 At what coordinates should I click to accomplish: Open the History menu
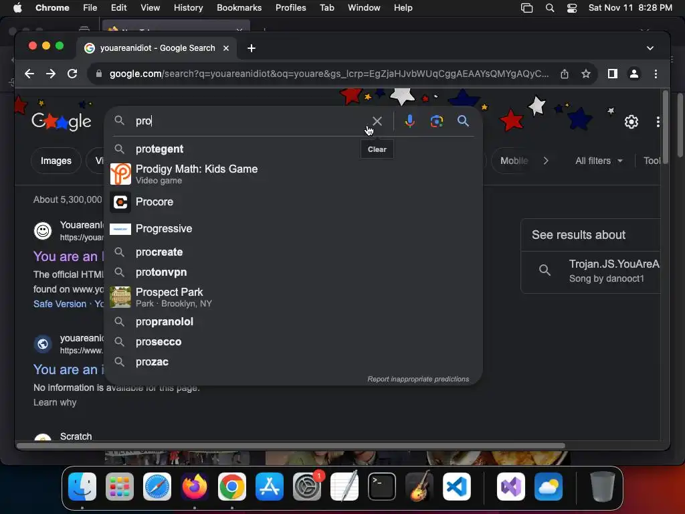click(188, 8)
